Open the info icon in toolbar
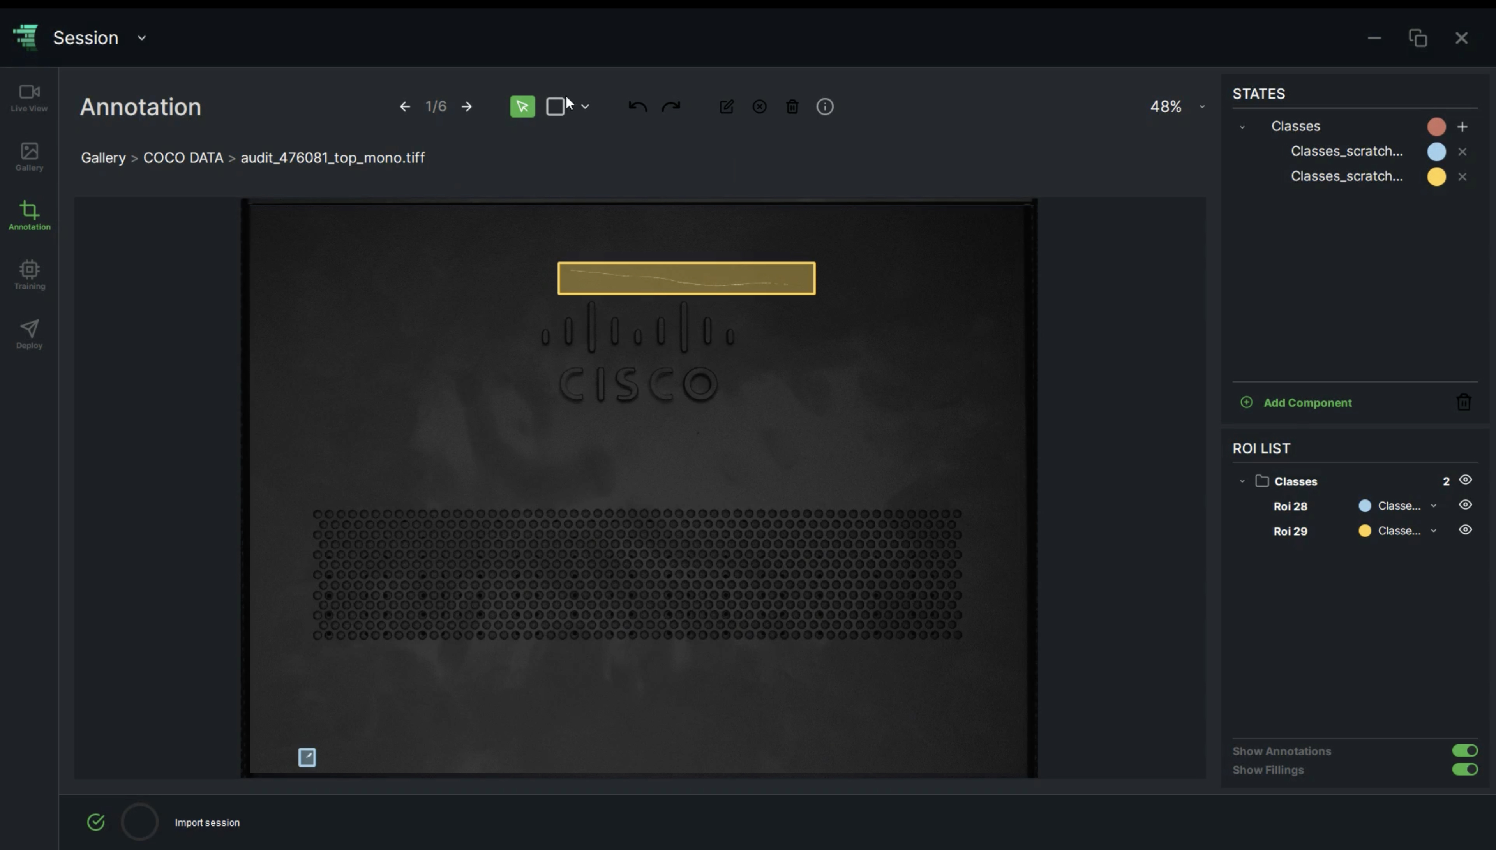 825,107
